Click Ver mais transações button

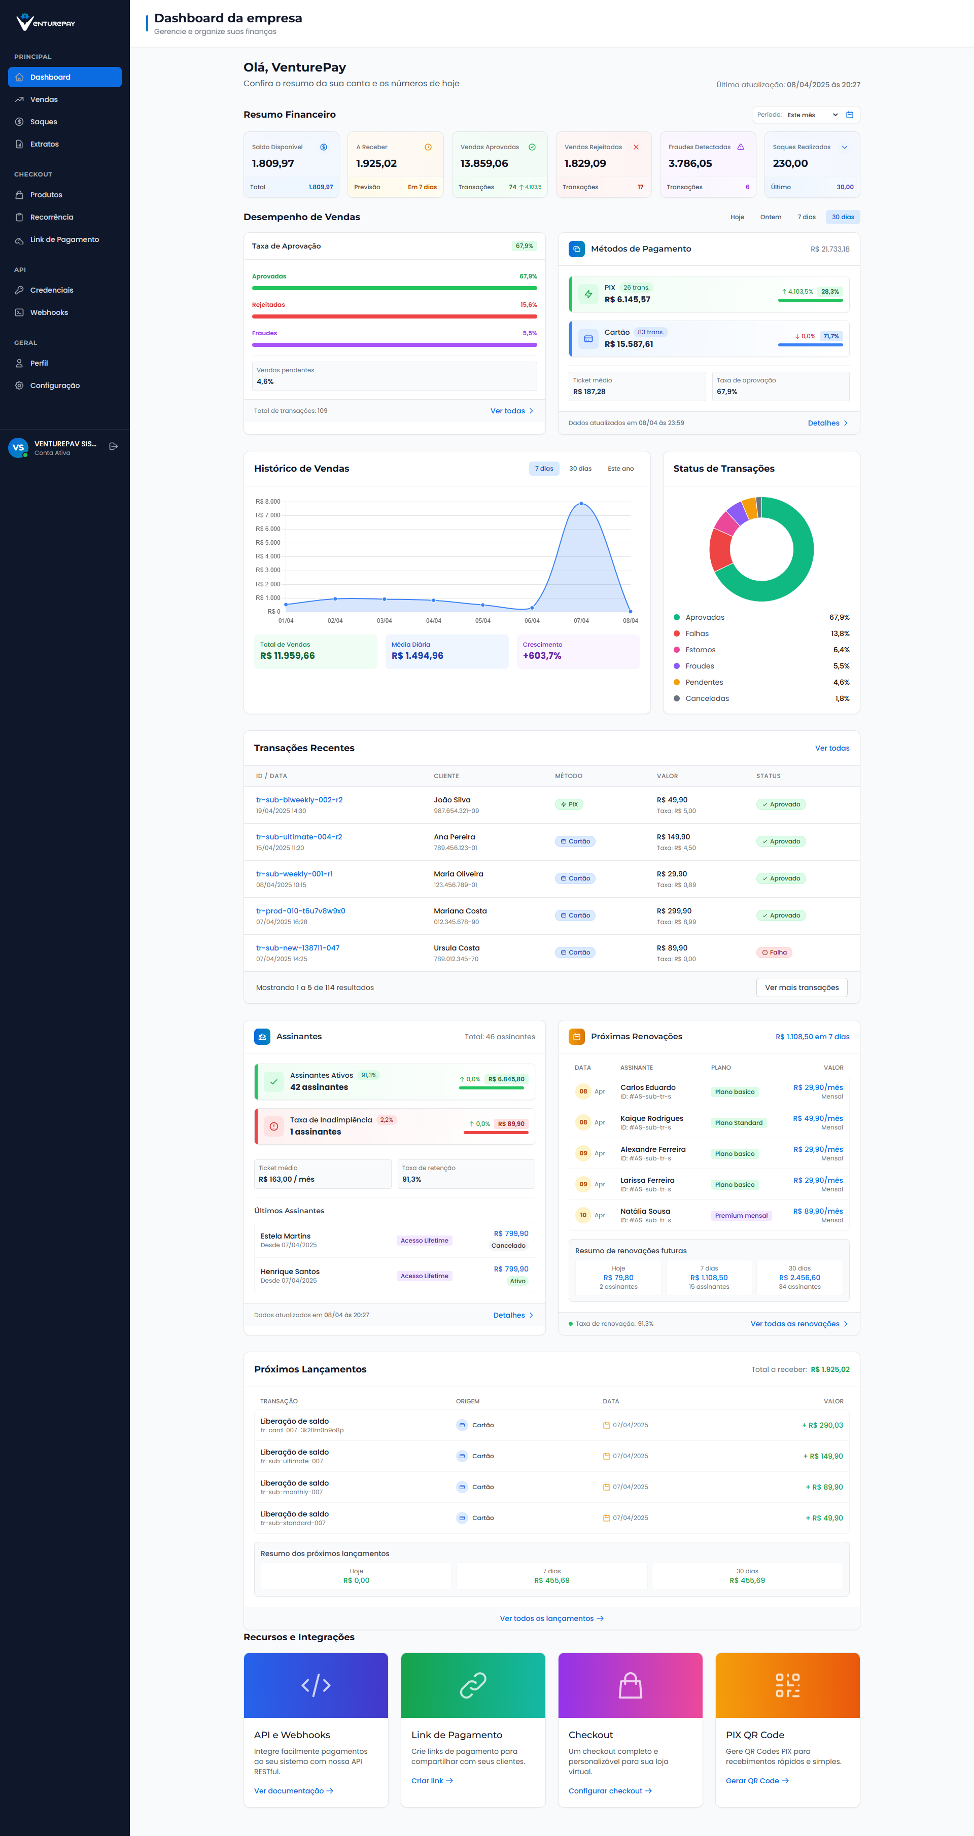(802, 988)
